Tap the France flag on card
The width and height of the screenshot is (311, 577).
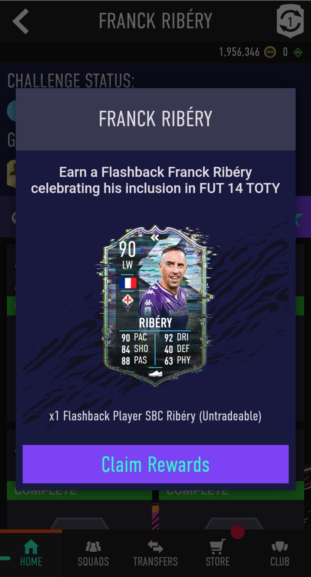tap(128, 283)
